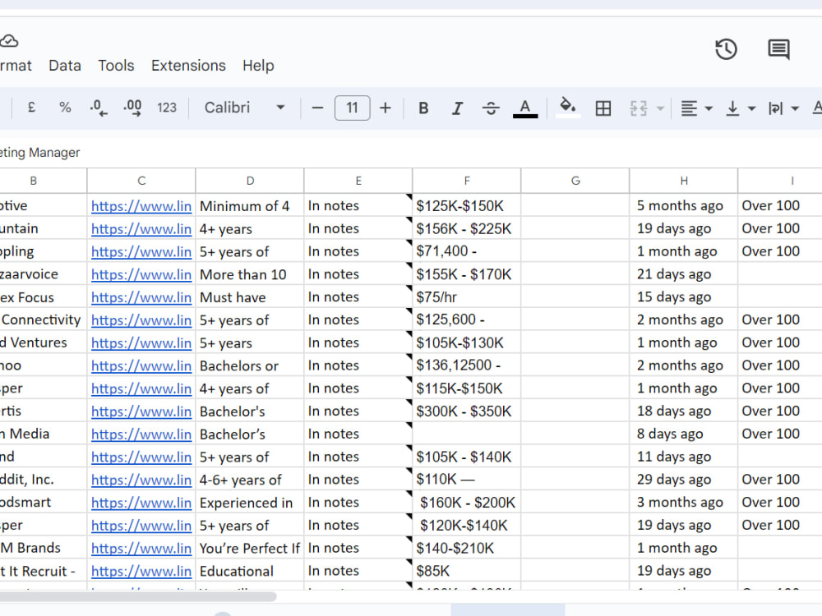Open text color picker
The image size is (822, 616).
click(524, 108)
